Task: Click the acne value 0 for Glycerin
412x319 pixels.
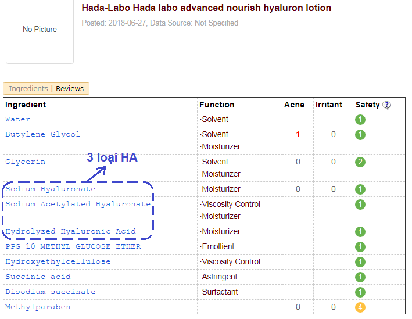Action: 298,162
